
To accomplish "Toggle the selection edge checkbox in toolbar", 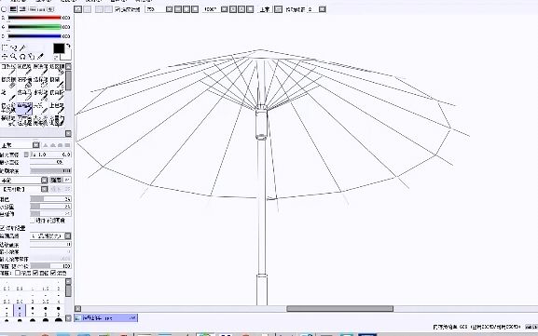I will (117, 9).
